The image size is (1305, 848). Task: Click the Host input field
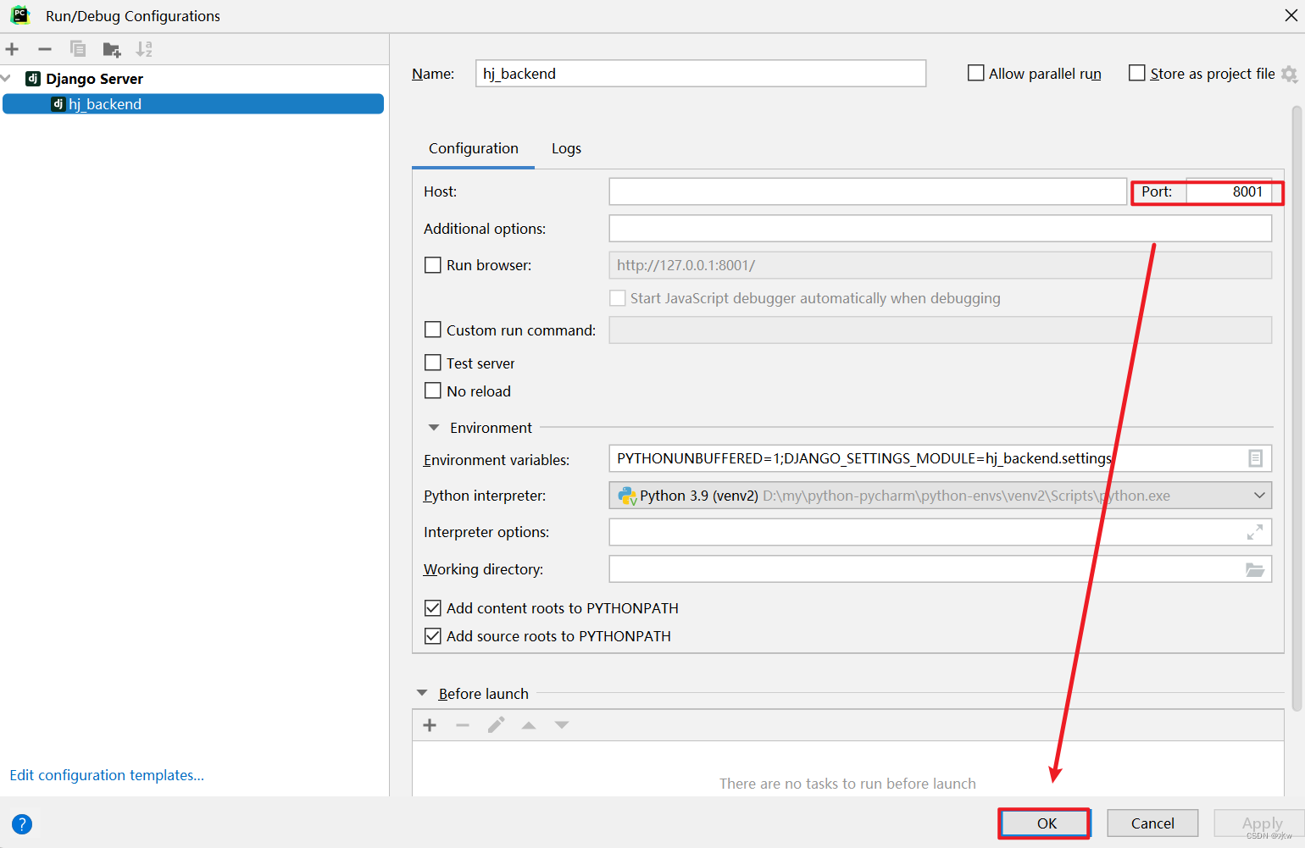click(868, 191)
